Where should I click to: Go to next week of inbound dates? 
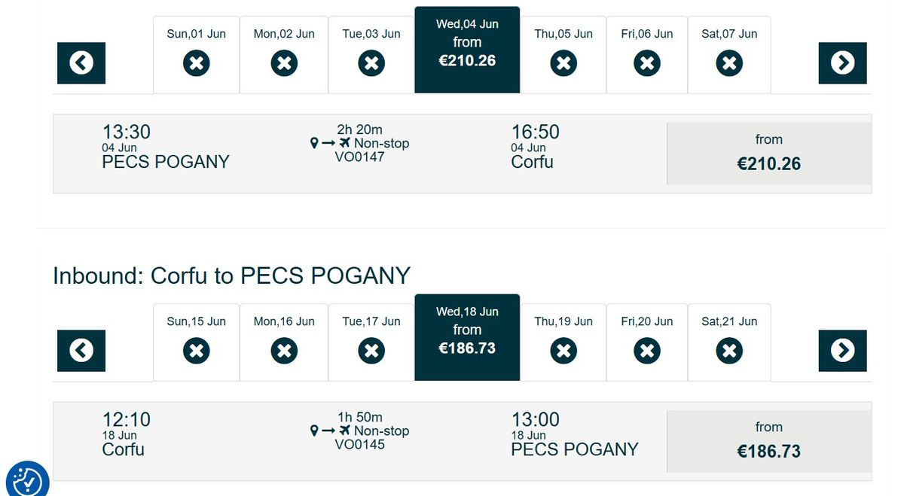click(x=842, y=351)
